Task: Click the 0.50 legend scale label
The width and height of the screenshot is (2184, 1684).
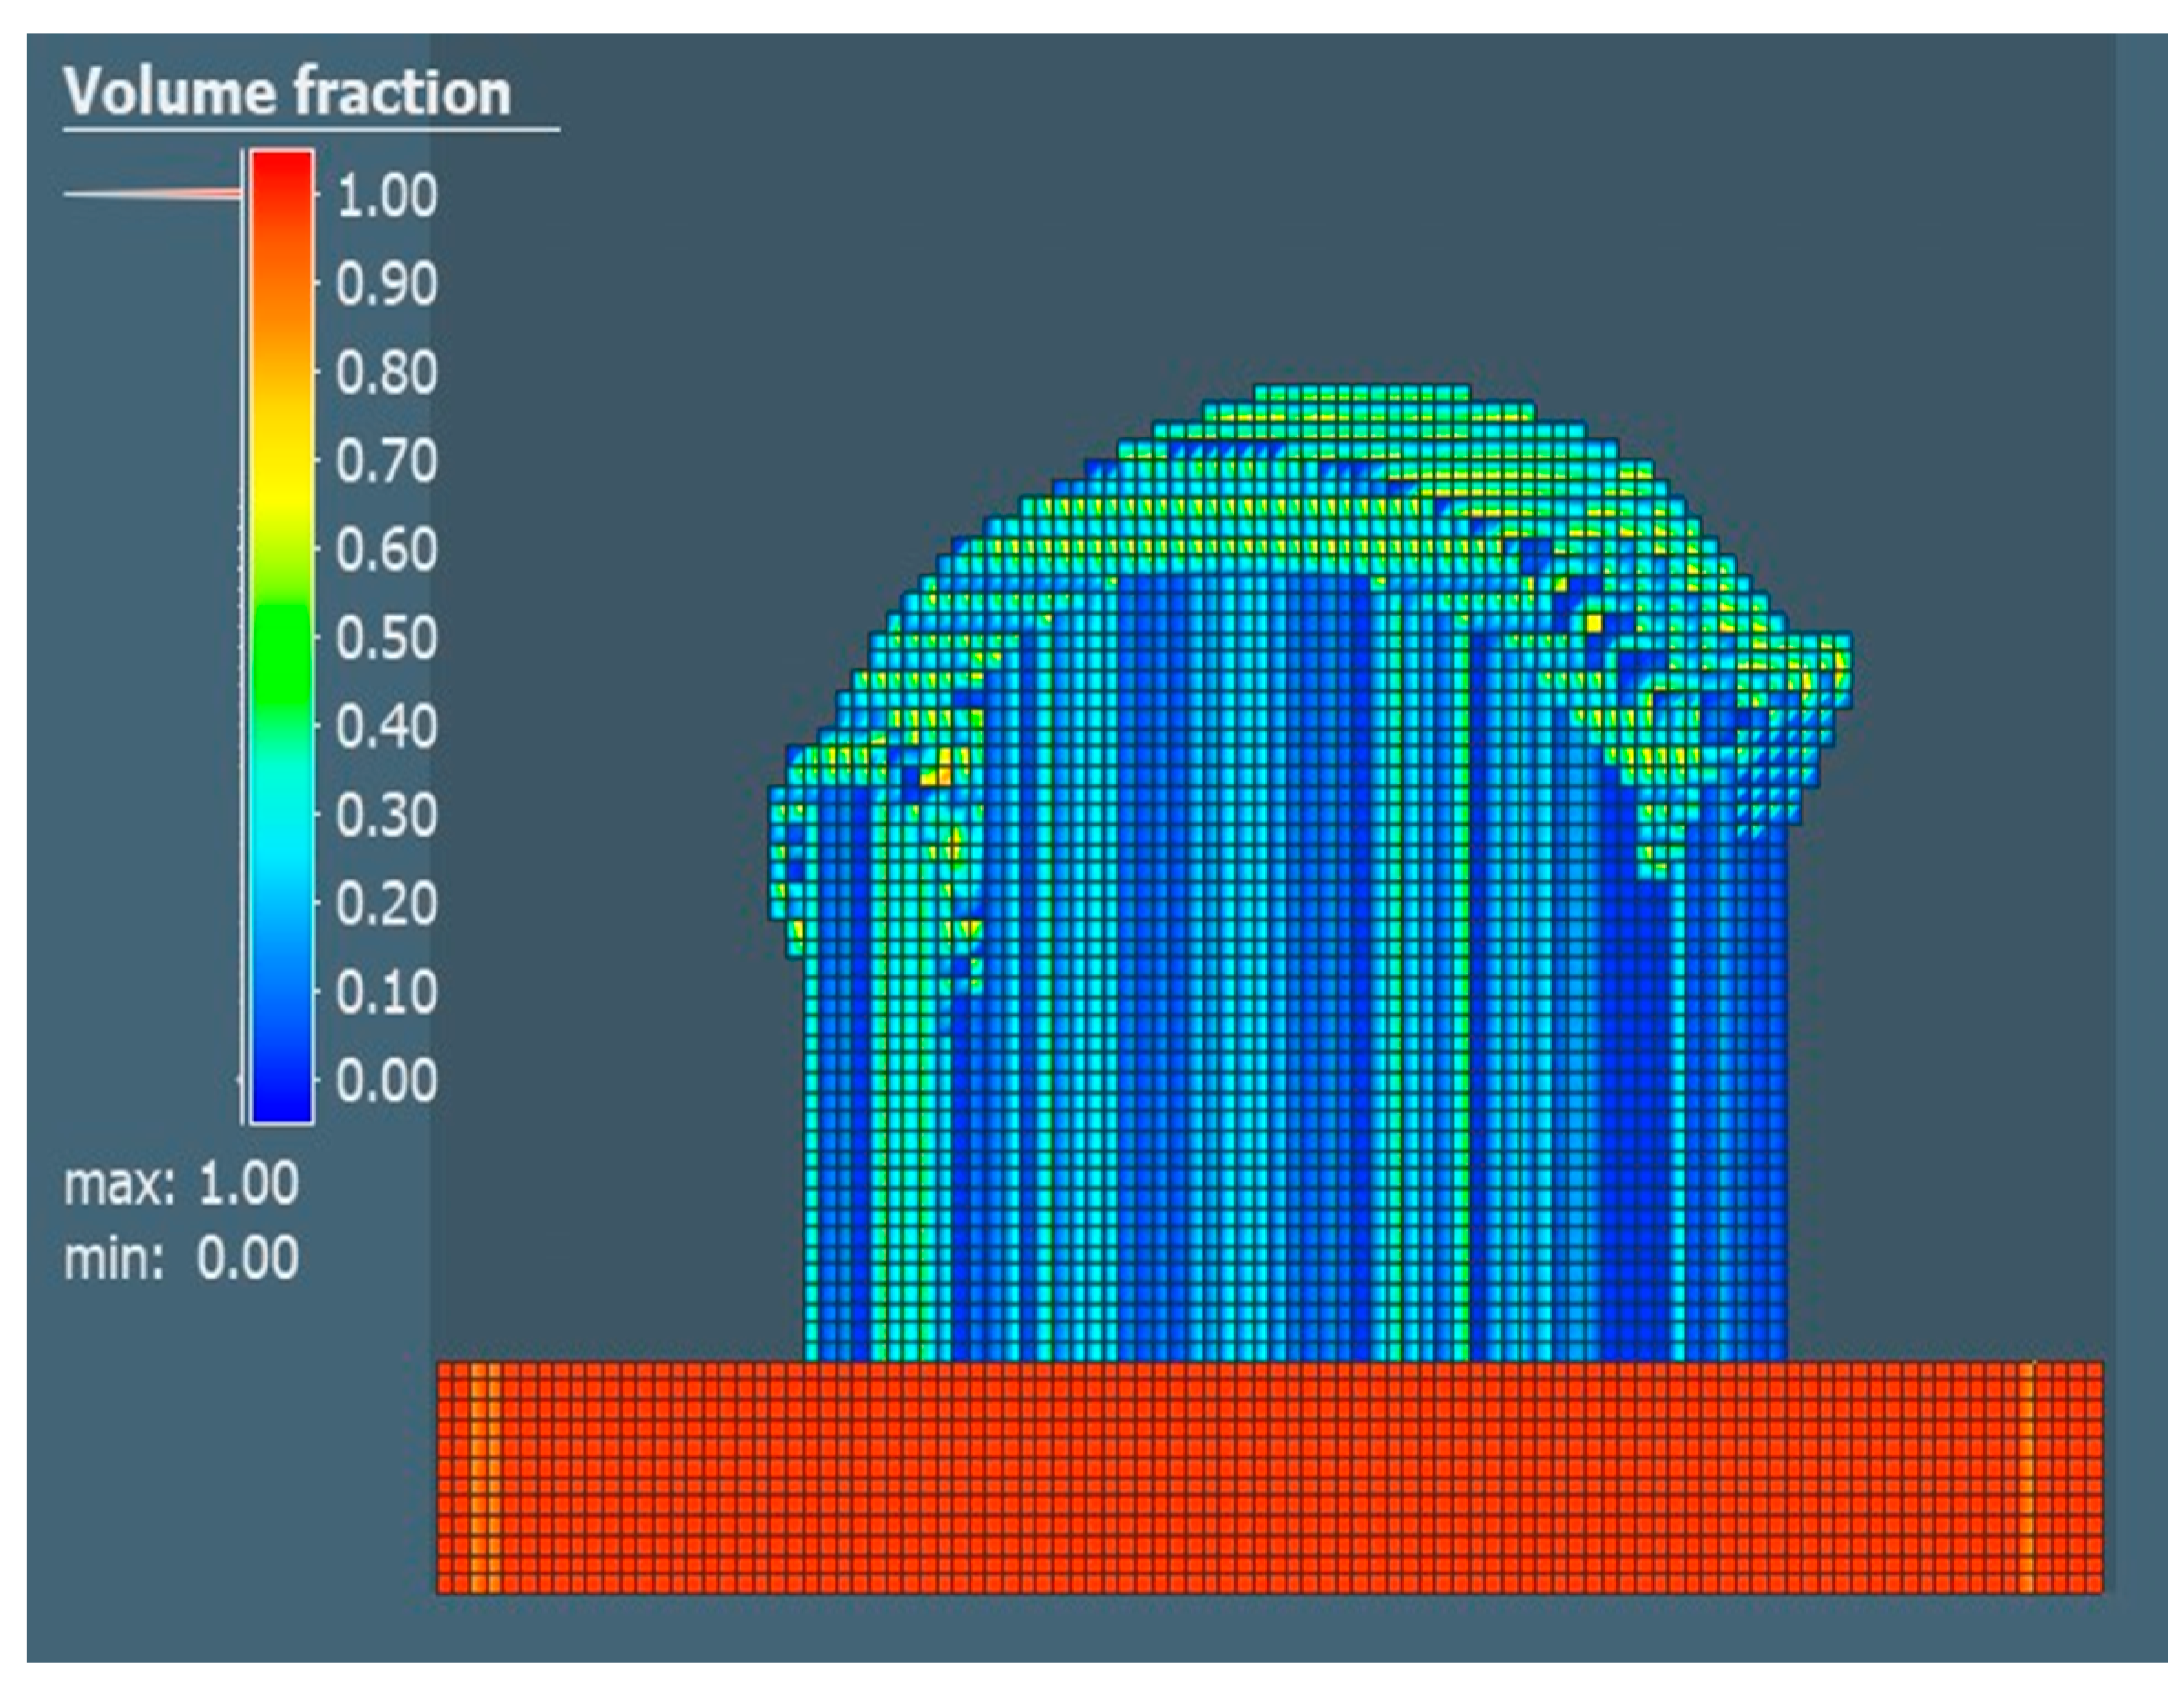Action: pyautogui.click(x=386, y=639)
